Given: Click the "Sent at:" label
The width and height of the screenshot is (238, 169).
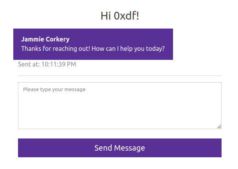Looking at the screenshot, I should click(x=29, y=64).
